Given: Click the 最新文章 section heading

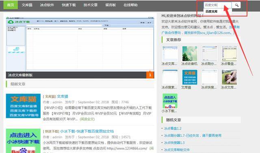Looking at the screenshot, I should click(x=18, y=84).
